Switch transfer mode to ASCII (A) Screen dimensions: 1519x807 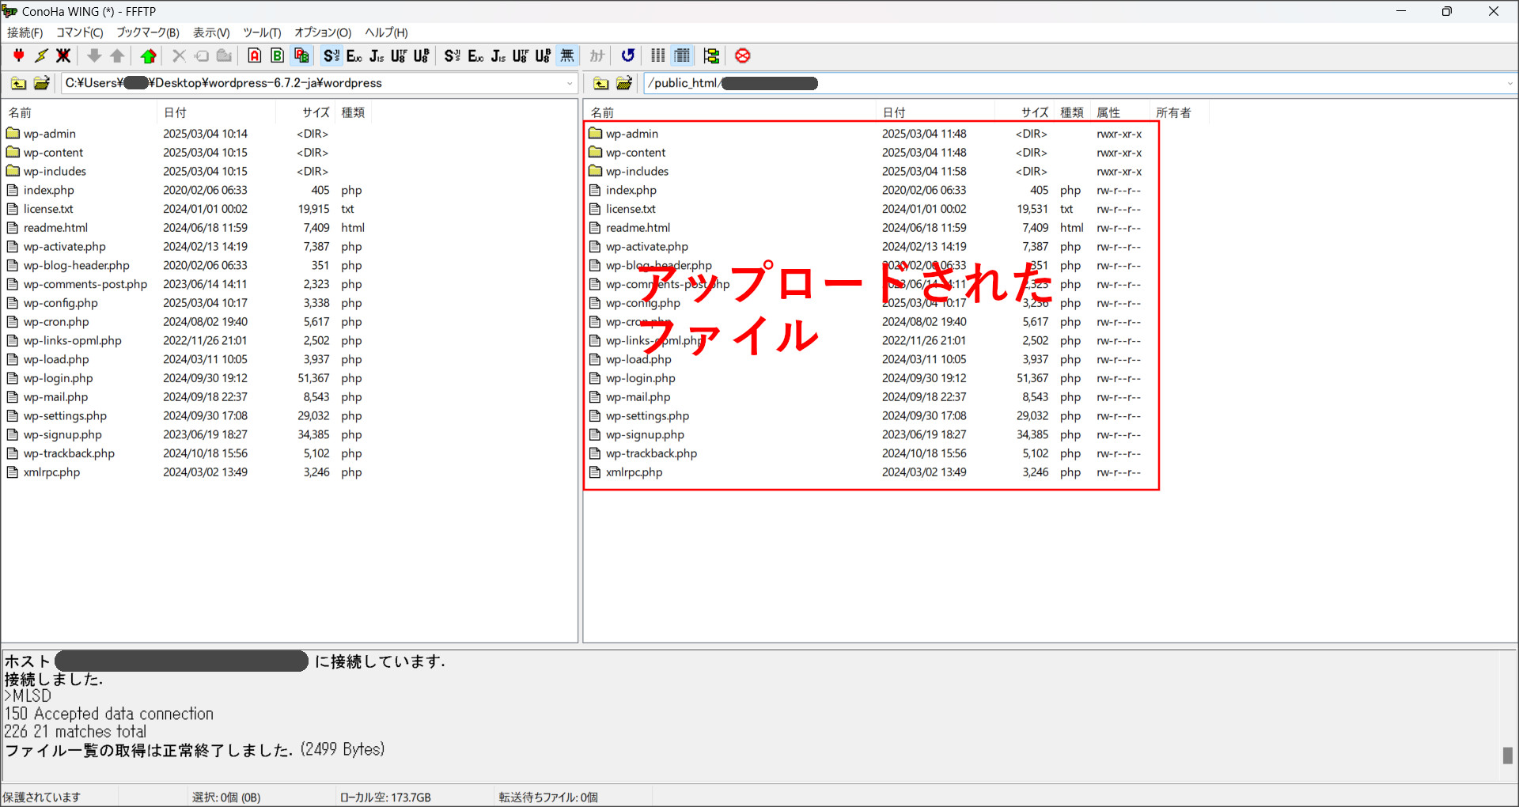(254, 55)
